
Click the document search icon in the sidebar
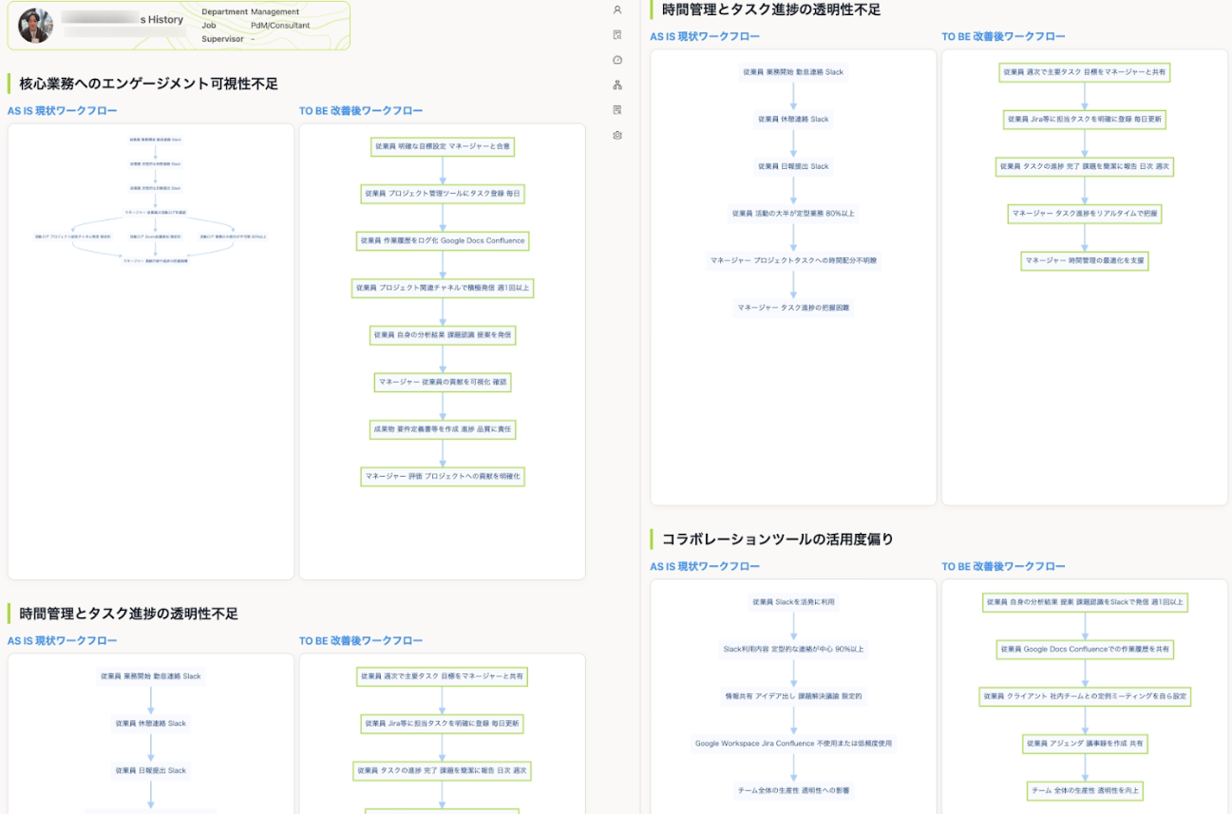click(617, 35)
